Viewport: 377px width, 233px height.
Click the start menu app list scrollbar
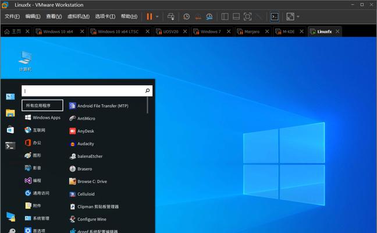(147, 105)
